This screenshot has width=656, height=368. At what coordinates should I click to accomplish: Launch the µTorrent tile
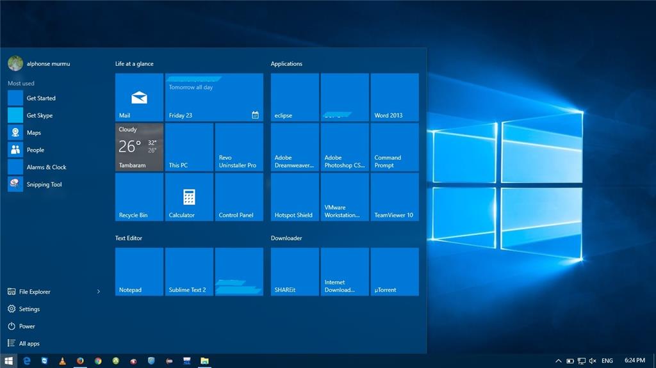click(x=395, y=272)
